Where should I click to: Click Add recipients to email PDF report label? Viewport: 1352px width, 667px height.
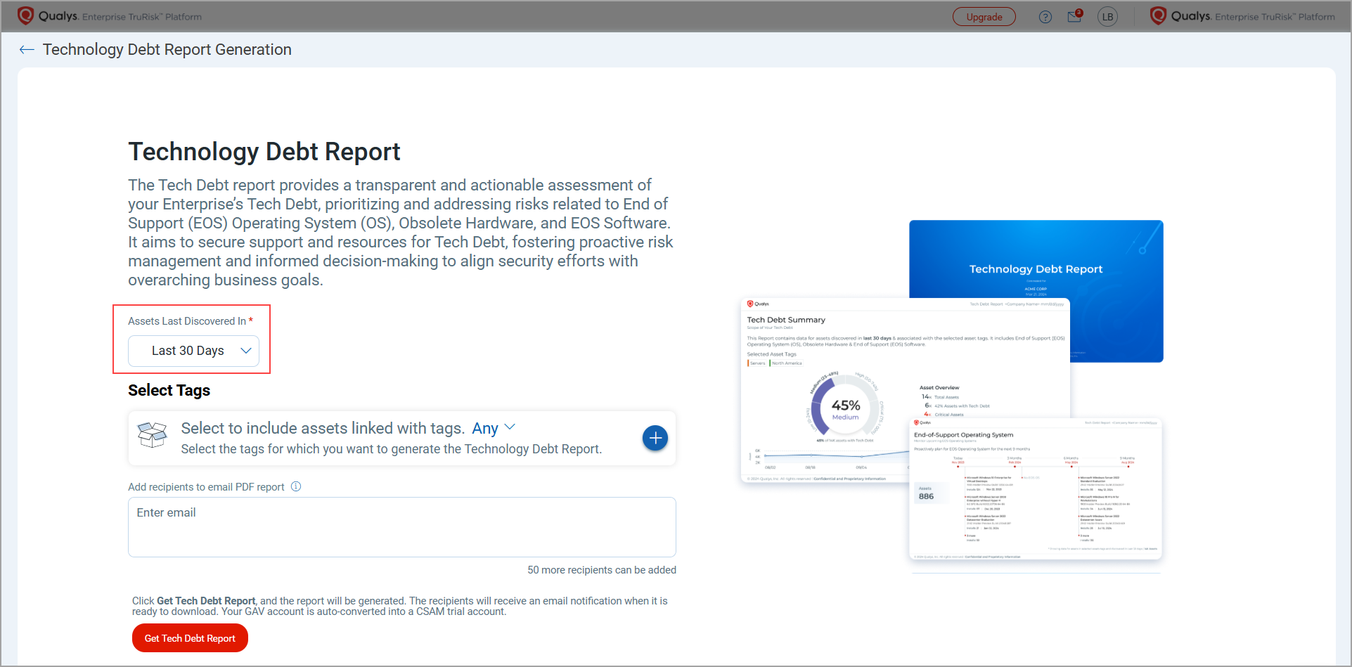pos(206,487)
